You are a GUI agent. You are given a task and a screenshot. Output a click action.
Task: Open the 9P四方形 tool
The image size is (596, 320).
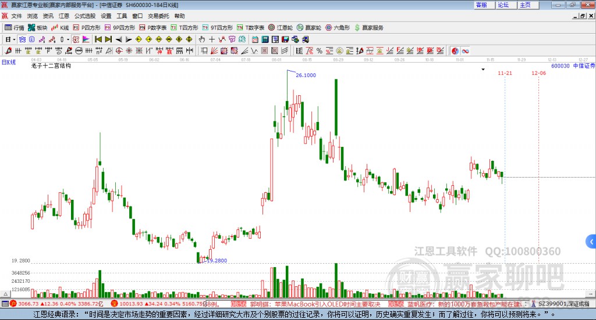point(120,28)
